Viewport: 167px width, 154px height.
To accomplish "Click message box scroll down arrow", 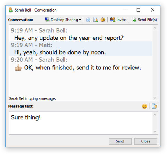I will (155, 131).
